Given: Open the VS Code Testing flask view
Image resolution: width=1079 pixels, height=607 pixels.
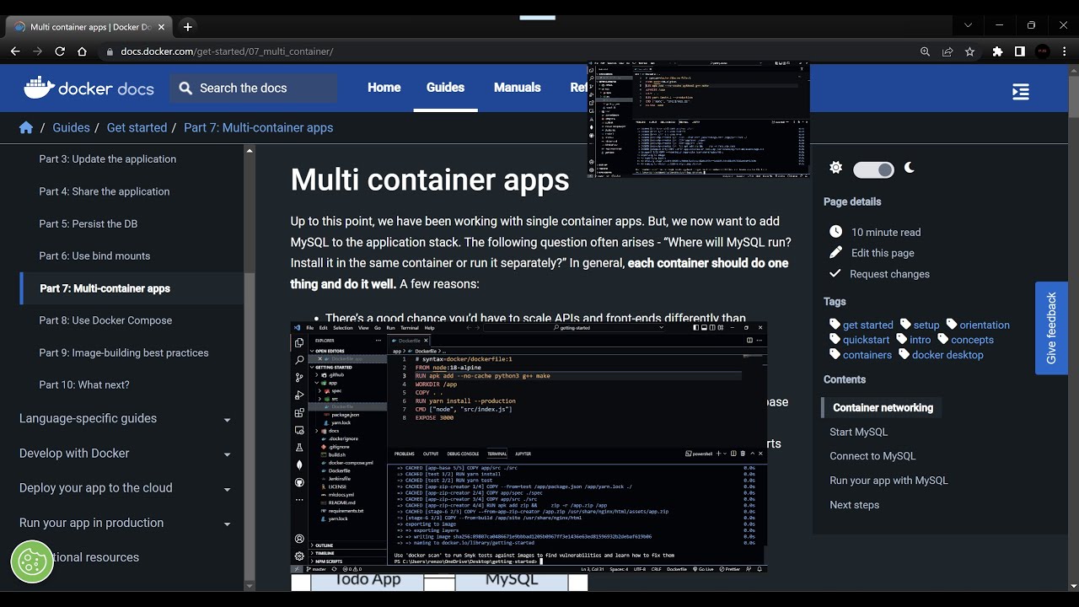Looking at the screenshot, I should click(x=299, y=448).
